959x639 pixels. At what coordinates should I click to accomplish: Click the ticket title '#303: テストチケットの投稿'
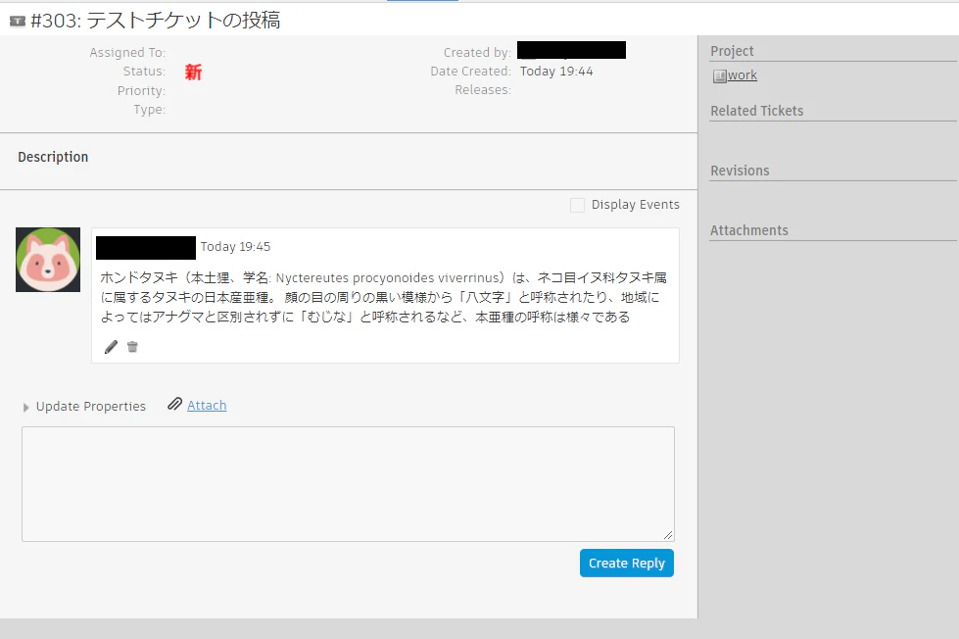click(156, 21)
